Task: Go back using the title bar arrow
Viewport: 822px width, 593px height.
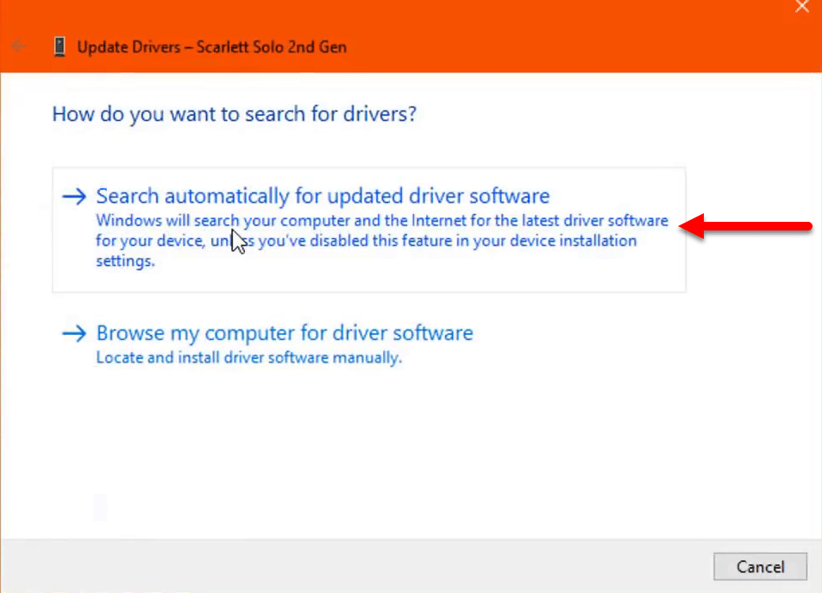Action: point(19,47)
